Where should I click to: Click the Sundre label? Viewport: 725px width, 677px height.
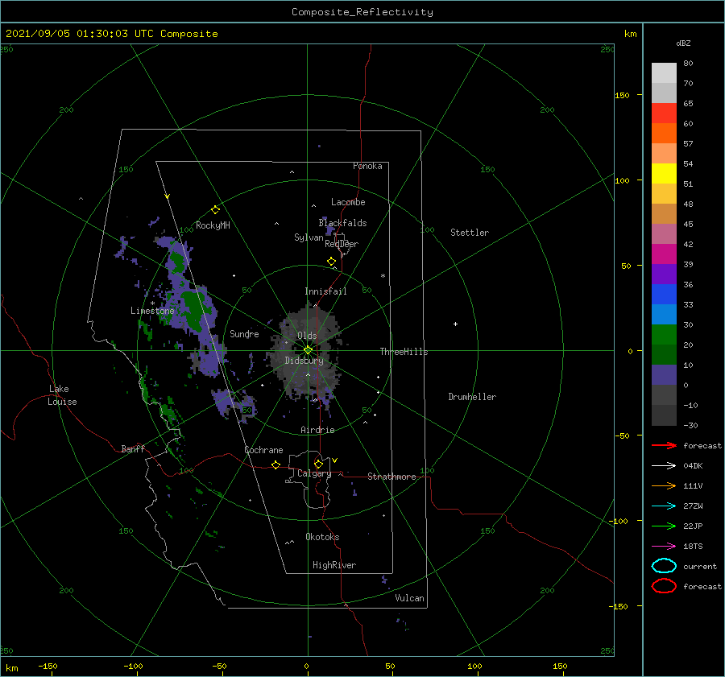coord(244,333)
